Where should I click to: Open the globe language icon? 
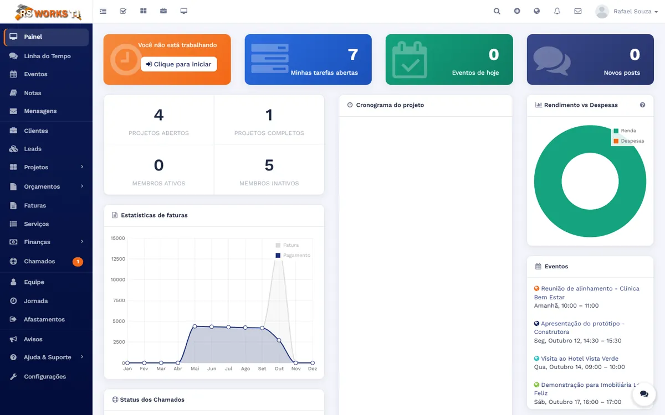click(x=537, y=11)
